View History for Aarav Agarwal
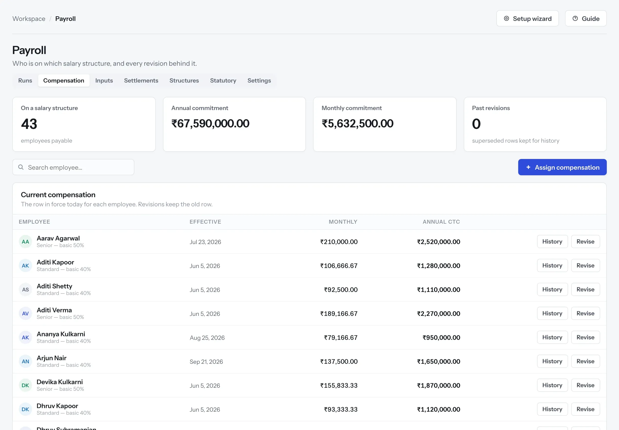This screenshot has width=619, height=430. click(552, 241)
